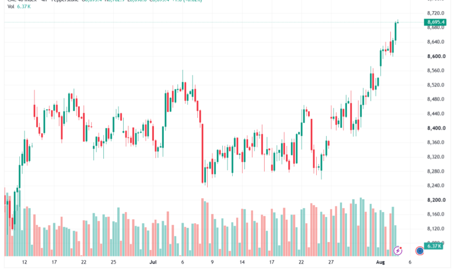The width and height of the screenshot is (455, 274).
Task: Select the 12 date marker on time axis
Action: (x=24, y=262)
